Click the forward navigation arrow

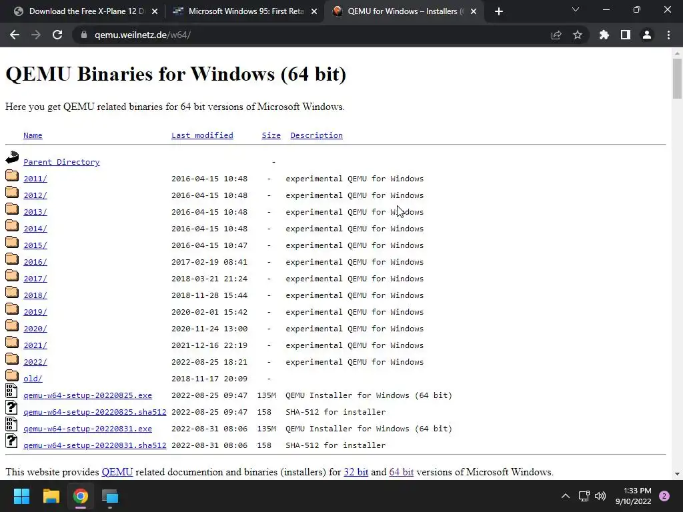coord(36,35)
